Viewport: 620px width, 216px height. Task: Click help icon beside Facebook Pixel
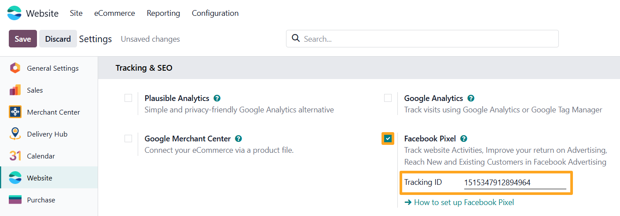(x=463, y=139)
